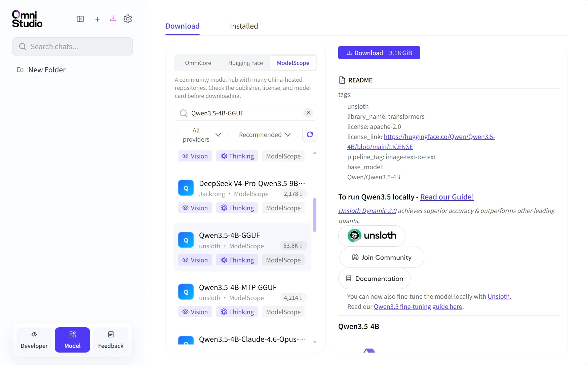Click Vision tag on DeepSeek-V4-Pro model
The height and width of the screenshot is (365, 588).
pyautogui.click(x=195, y=208)
